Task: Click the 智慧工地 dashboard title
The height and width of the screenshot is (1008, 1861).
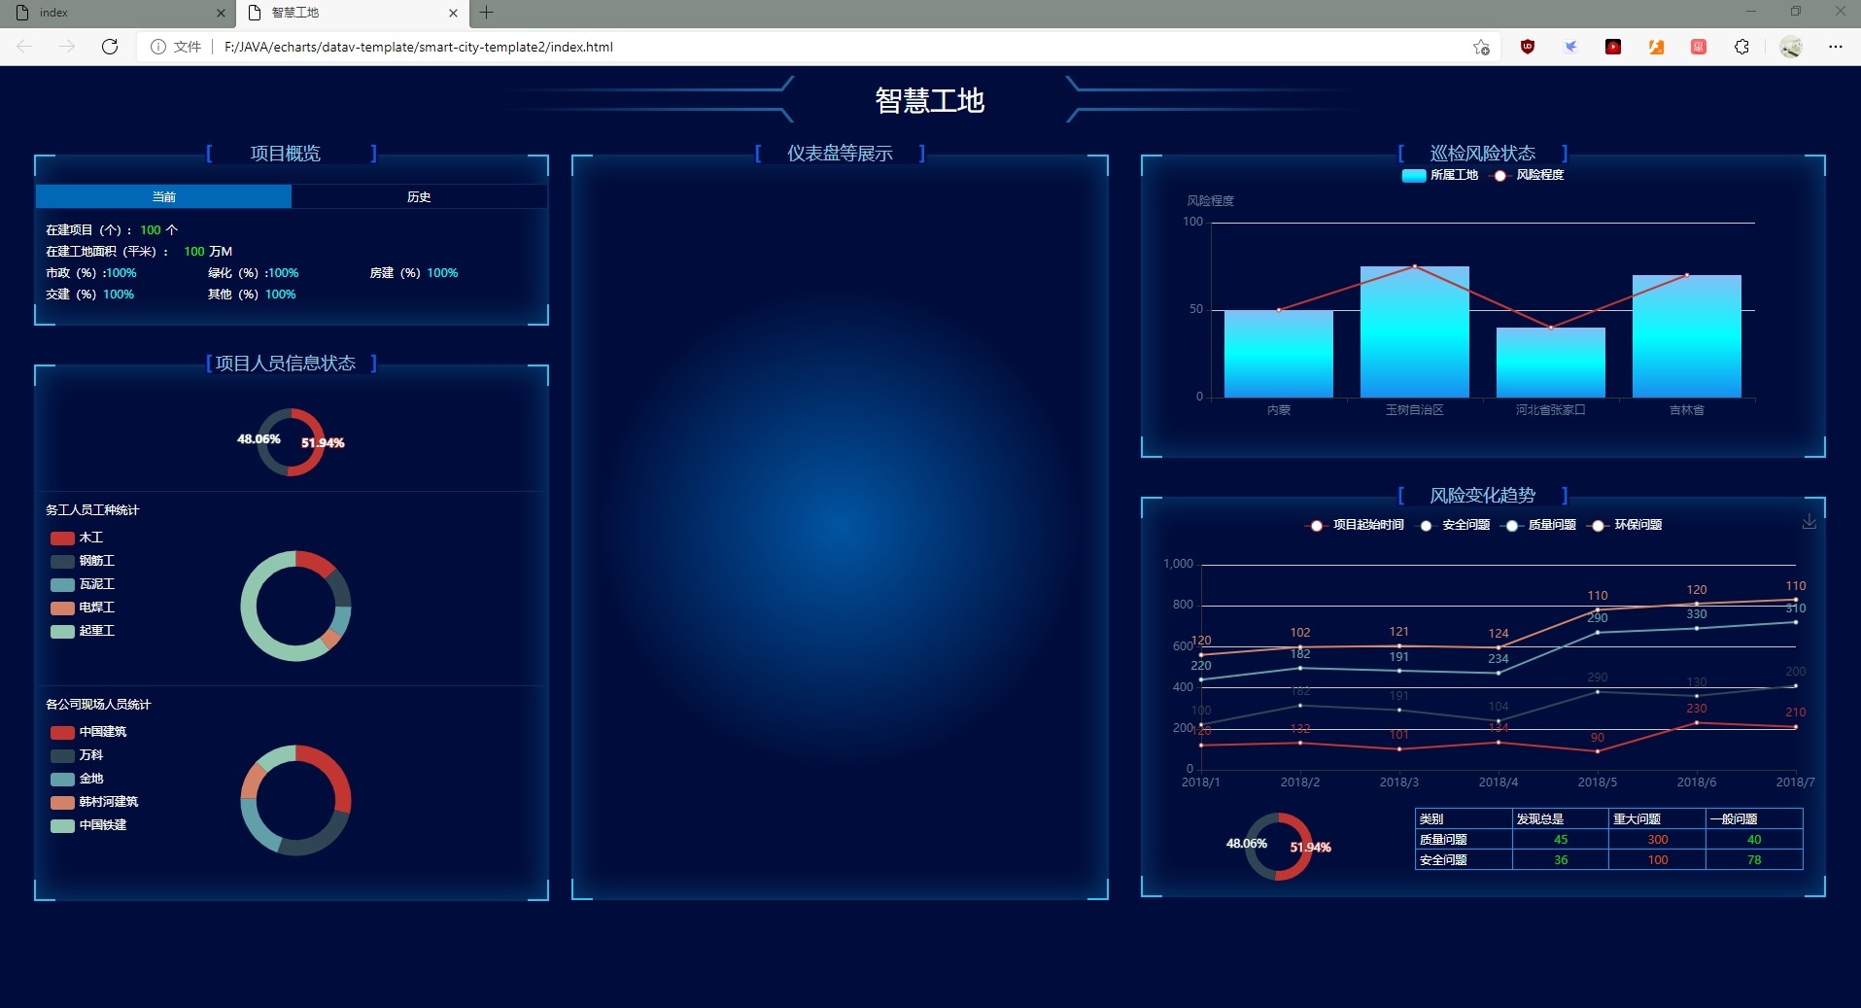Action: point(930,100)
